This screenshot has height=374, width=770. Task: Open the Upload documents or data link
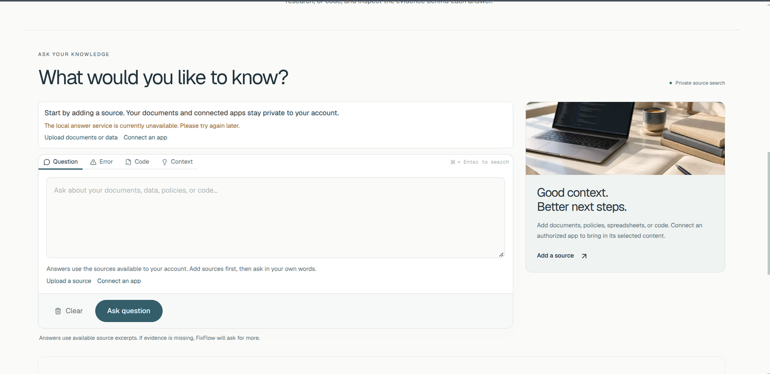click(81, 137)
